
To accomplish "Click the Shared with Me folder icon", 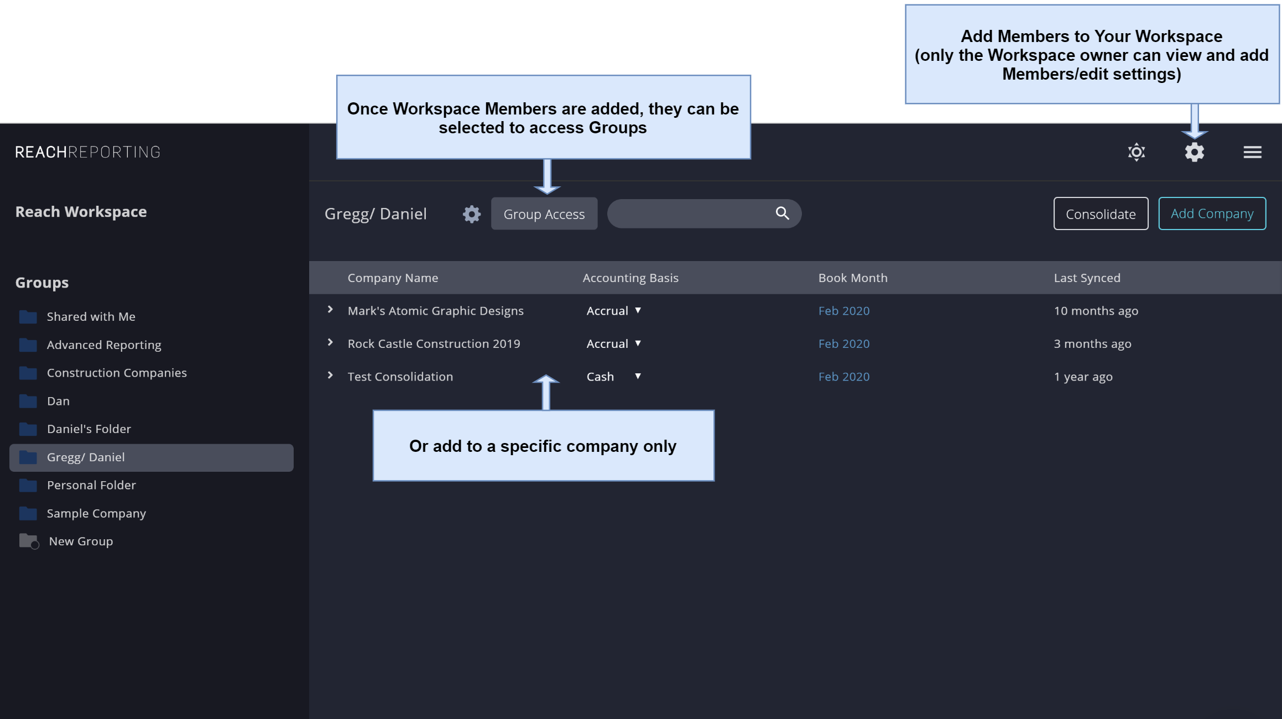I will pyautogui.click(x=28, y=316).
